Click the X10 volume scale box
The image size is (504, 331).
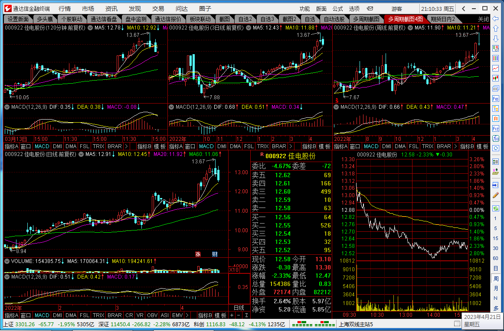click(234, 269)
